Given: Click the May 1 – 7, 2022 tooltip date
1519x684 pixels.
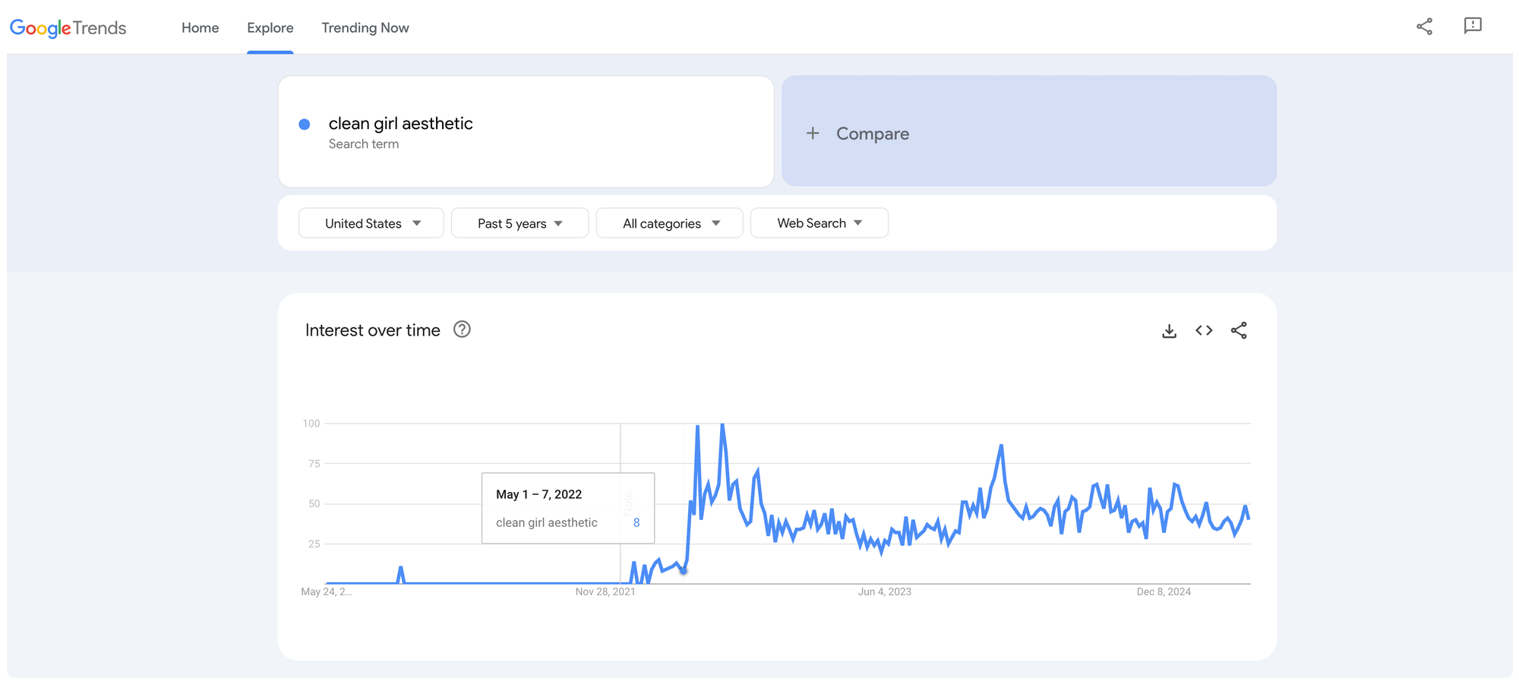Looking at the screenshot, I should 539,494.
